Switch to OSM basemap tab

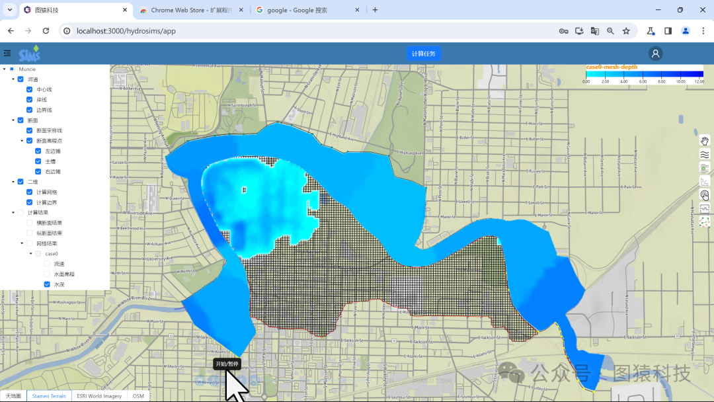(138, 396)
